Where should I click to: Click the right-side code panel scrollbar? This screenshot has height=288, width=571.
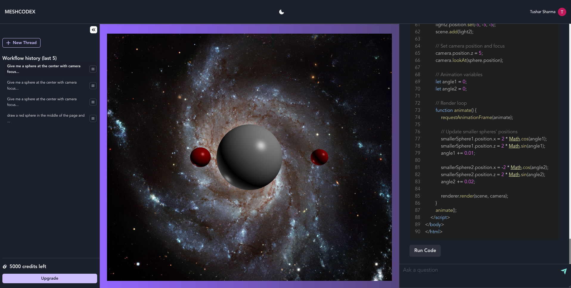570,251
